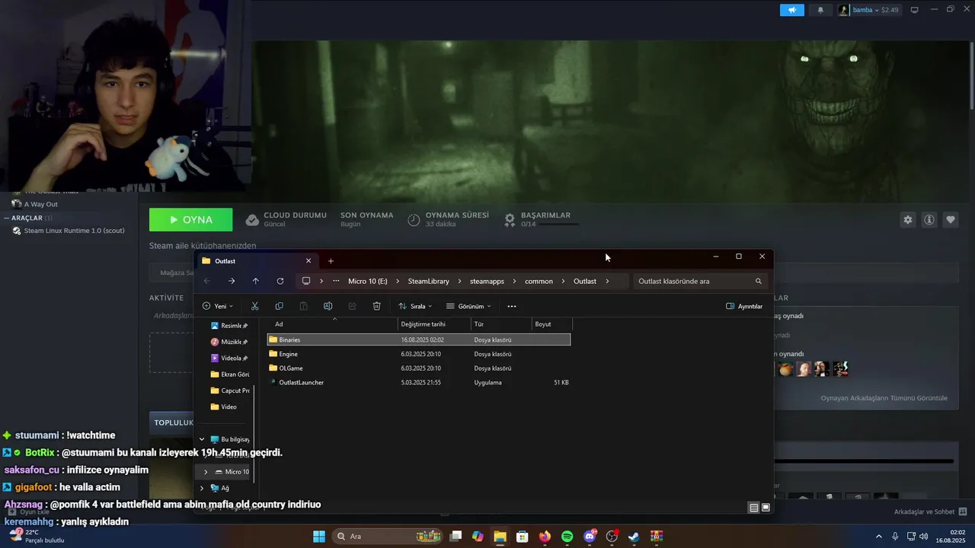This screenshot has width=975, height=548.
Task: Switch to details list view icon
Action: 753,508
